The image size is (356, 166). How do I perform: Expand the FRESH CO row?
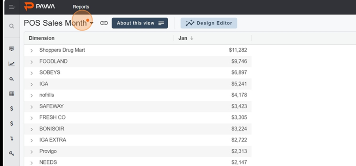32,118
